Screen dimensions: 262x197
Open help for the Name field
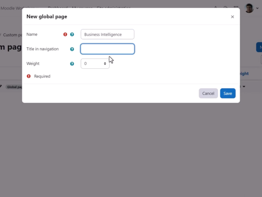72,34
